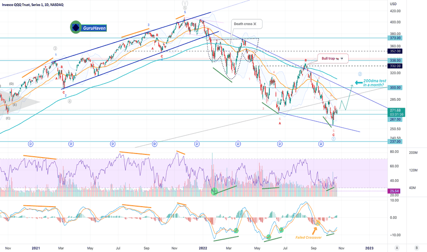
Task: Click the Invesco QQQ Trust chart title
Action: [x=33, y=5]
